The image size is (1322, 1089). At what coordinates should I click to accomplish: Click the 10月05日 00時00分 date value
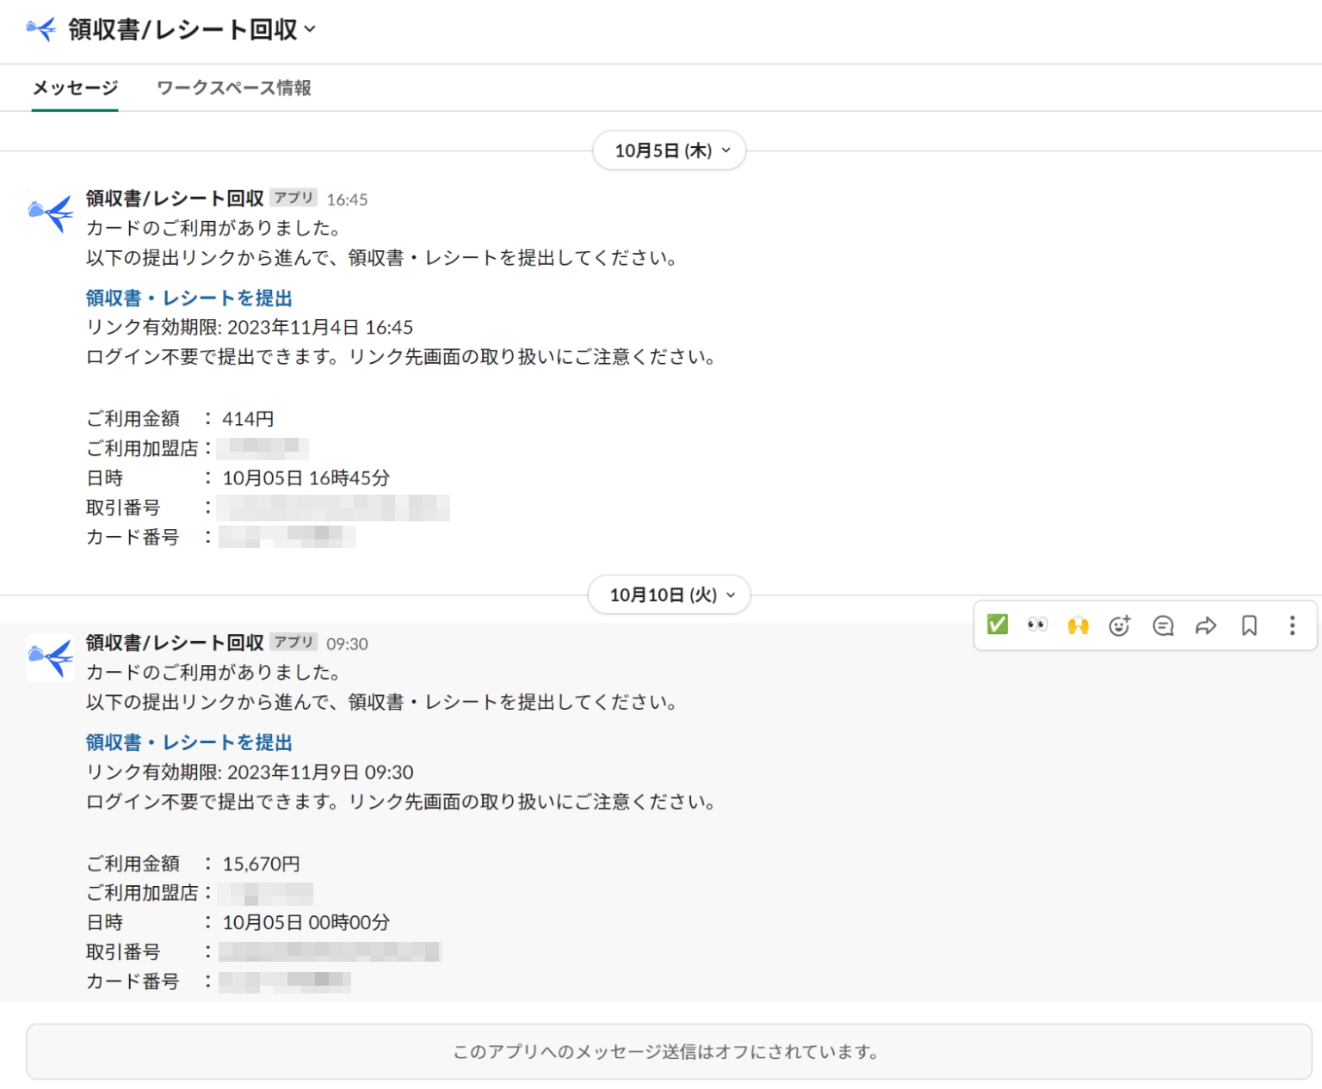tap(306, 923)
